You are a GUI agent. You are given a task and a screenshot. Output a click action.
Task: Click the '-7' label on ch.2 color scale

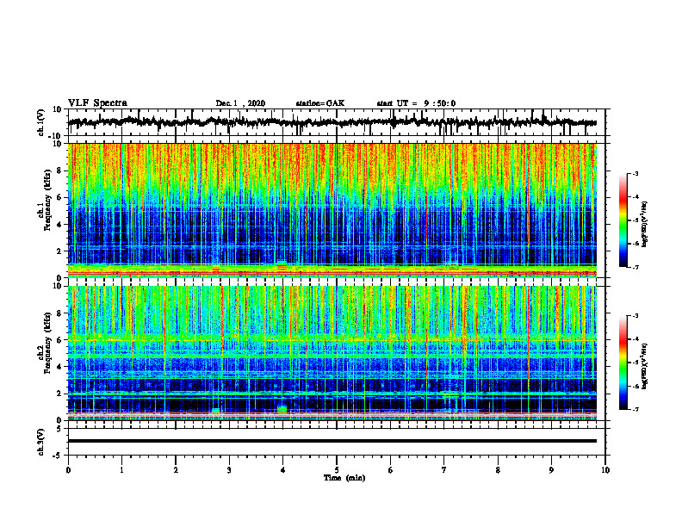coord(635,409)
